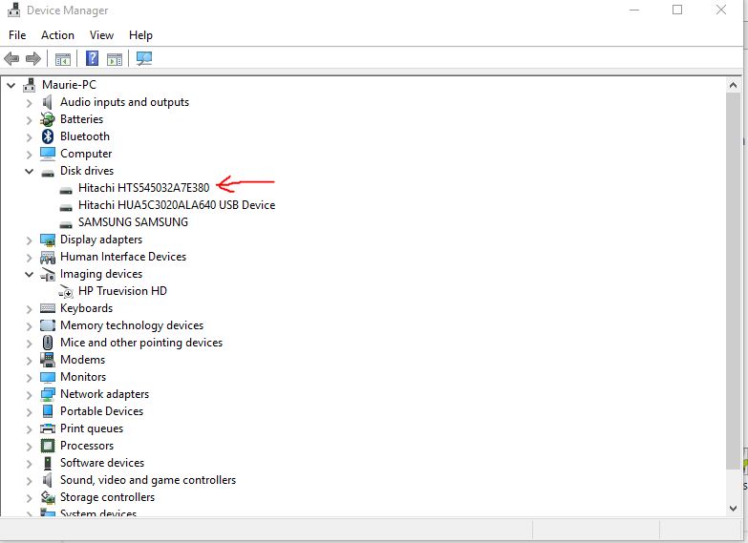Select the Portable Devices label
This screenshot has width=748, height=543.
click(x=101, y=411)
